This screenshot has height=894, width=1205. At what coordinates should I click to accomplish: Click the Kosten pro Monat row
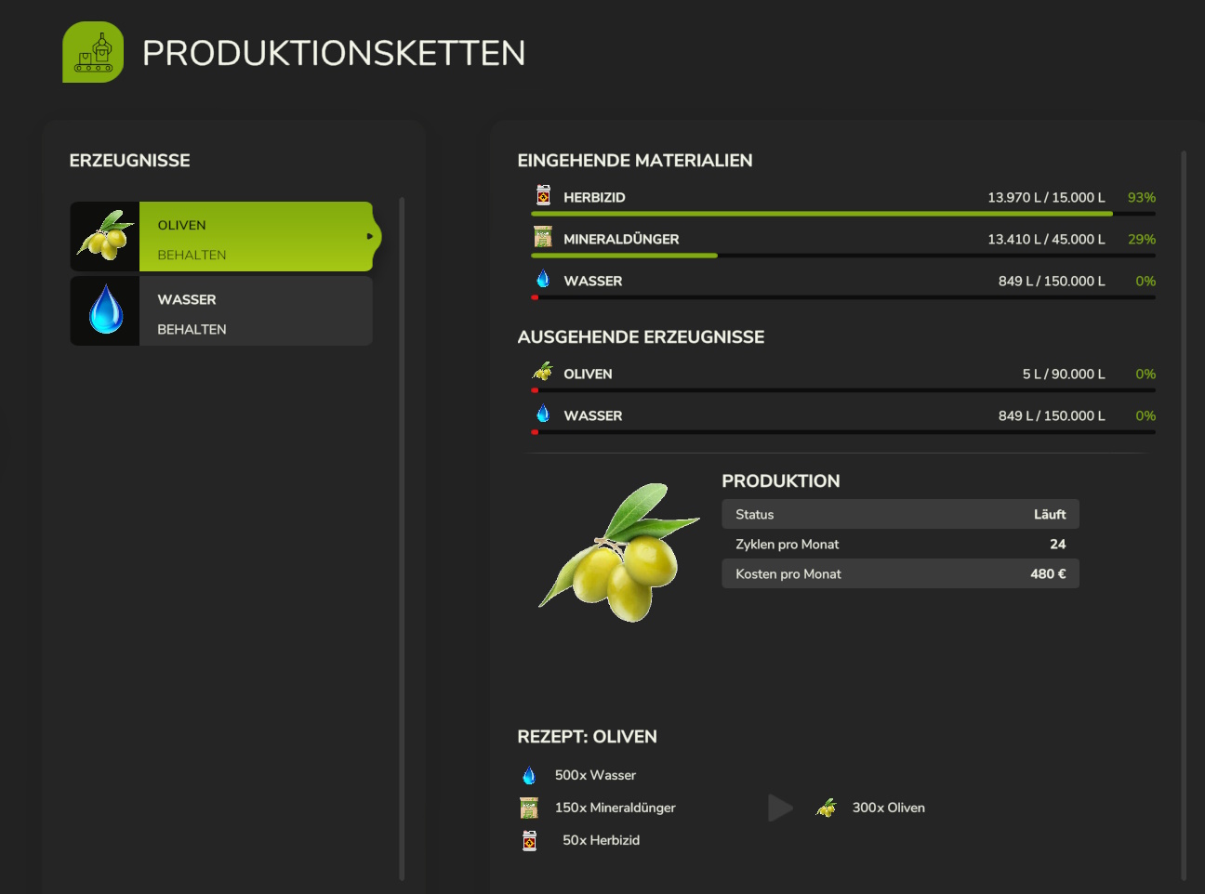pos(900,573)
